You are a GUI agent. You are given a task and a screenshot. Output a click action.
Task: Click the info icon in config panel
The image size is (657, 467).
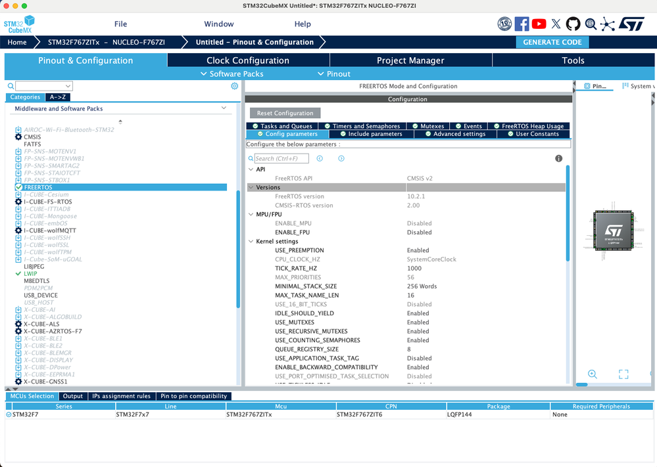point(558,158)
